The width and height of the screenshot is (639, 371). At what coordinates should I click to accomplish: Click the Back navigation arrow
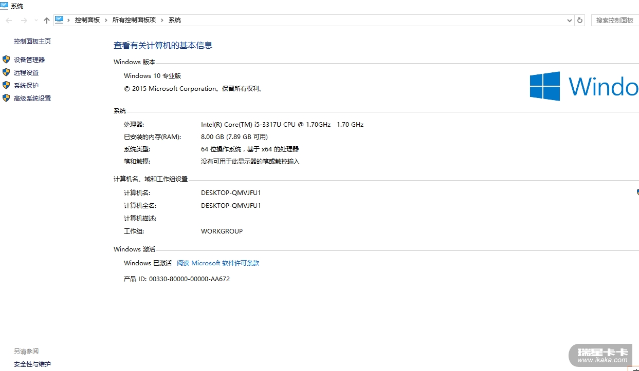click(9, 20)
